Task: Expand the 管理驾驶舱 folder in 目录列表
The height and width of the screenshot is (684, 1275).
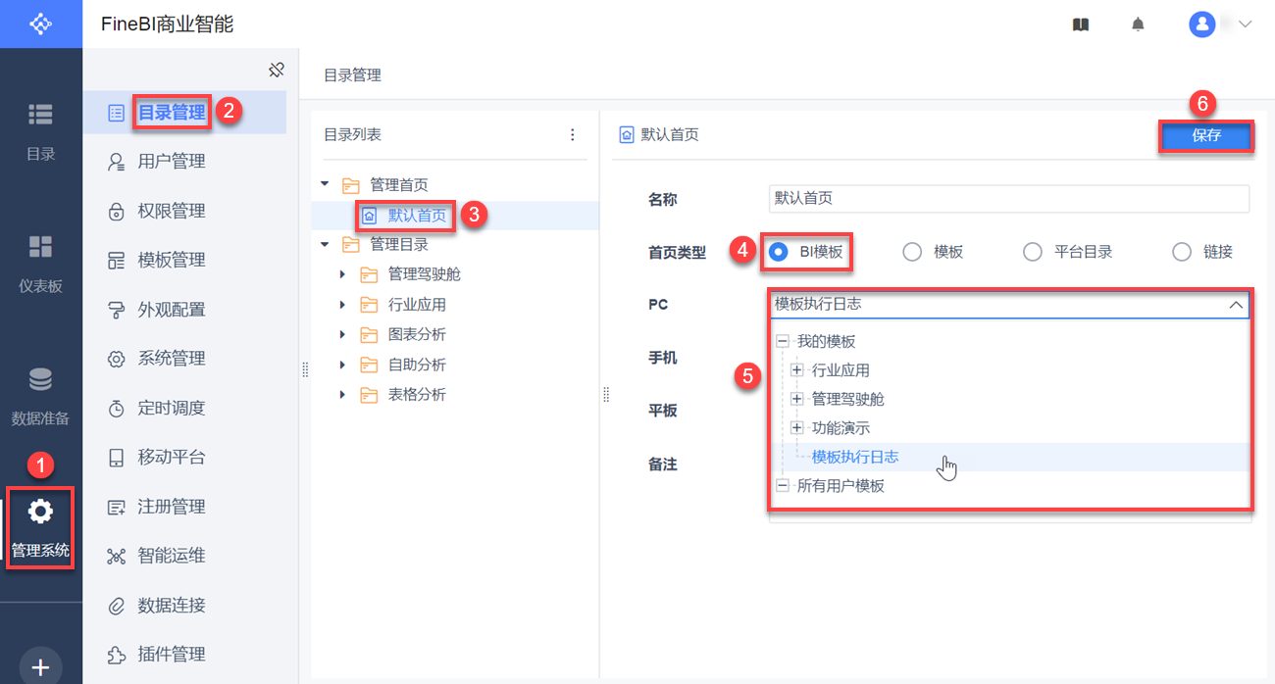Action: pyautogui.click(x=342, y=274)
